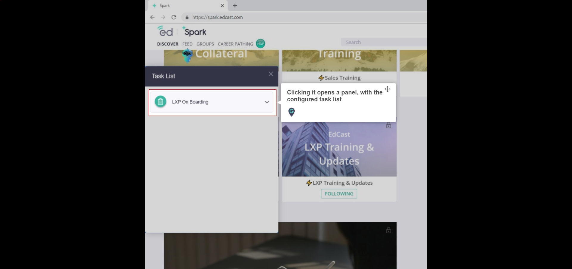Expand the LXP On Boarding chevron

[x=267, y=102]
